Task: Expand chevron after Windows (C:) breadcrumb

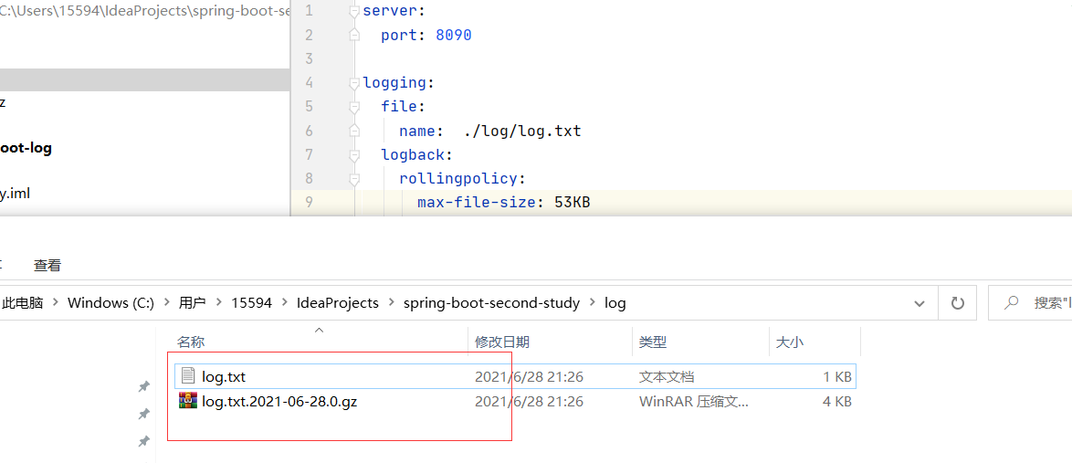Action: (166, 303)
